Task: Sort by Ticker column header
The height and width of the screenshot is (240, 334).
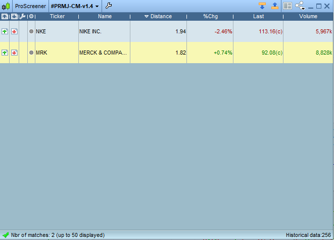Action: click(57, 16)
